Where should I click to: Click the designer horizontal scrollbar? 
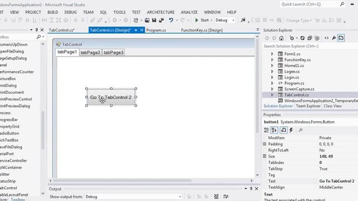(122, 180)
